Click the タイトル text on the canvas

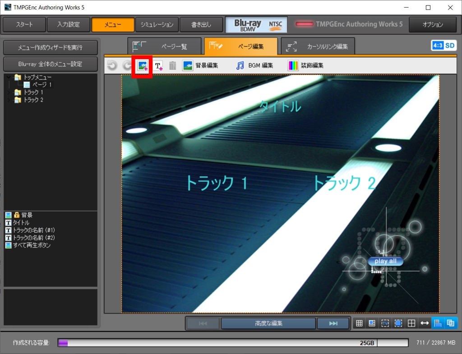(280, 106)
